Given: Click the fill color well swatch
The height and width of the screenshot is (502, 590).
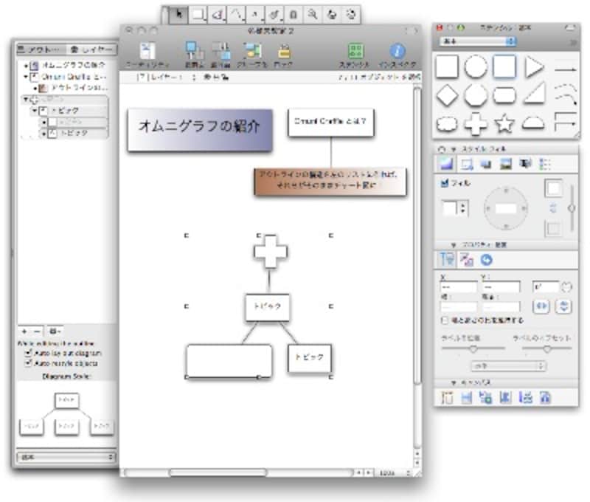Looking at the screenshot, I should (553, 188).
